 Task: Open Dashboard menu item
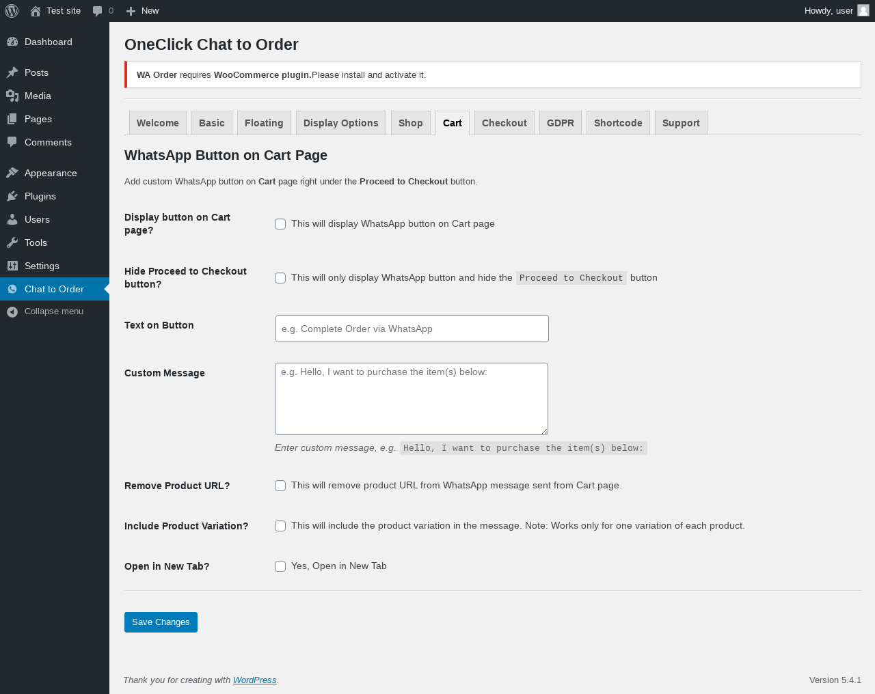click(55, 42)
